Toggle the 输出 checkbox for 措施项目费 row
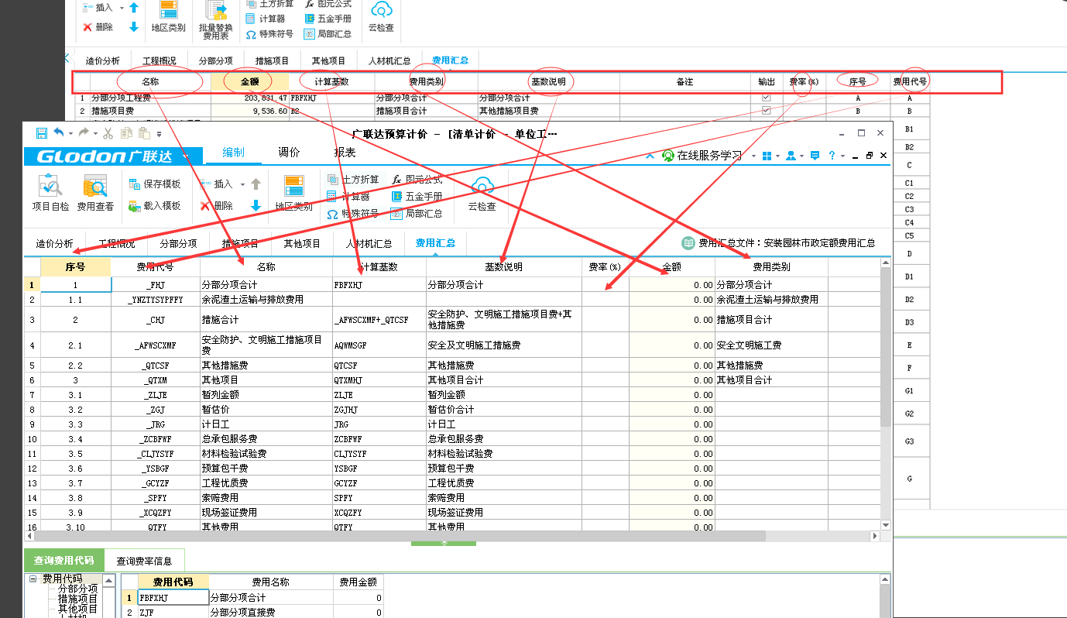This screenshot has width=1067, height=618. pyautogui.click(x=767, y=111)
